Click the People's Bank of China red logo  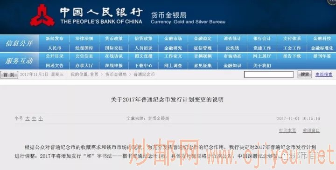(42, 15)
